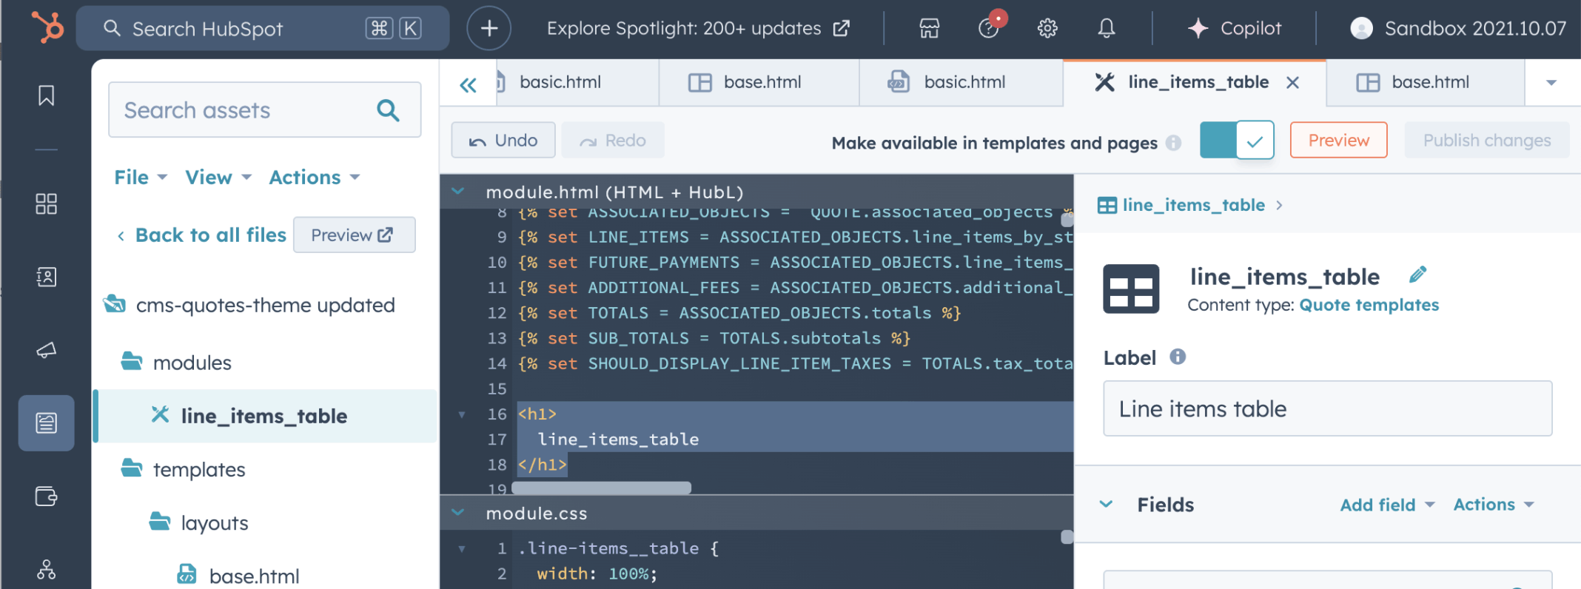Open the tabs overflow dropdown arrow
Viewport: 1581px width, 589px height.
point(1551,83)
